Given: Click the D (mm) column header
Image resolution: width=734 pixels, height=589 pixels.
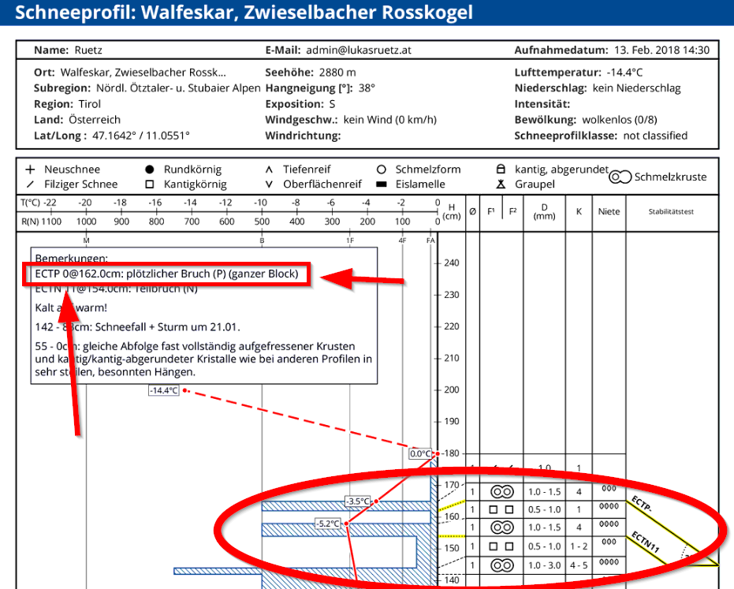Looking at the screenshot, I should [x=544, y=211].
